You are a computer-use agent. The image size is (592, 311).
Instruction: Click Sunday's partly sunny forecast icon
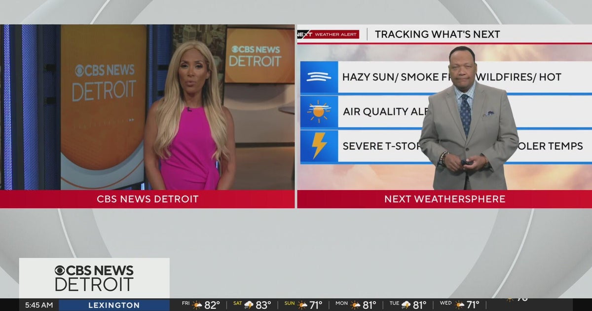[302, 305]
